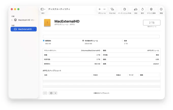Click the APFSボリューム type value
The width and height of the screenshot is (173, 110).
(x=153, y=51)
